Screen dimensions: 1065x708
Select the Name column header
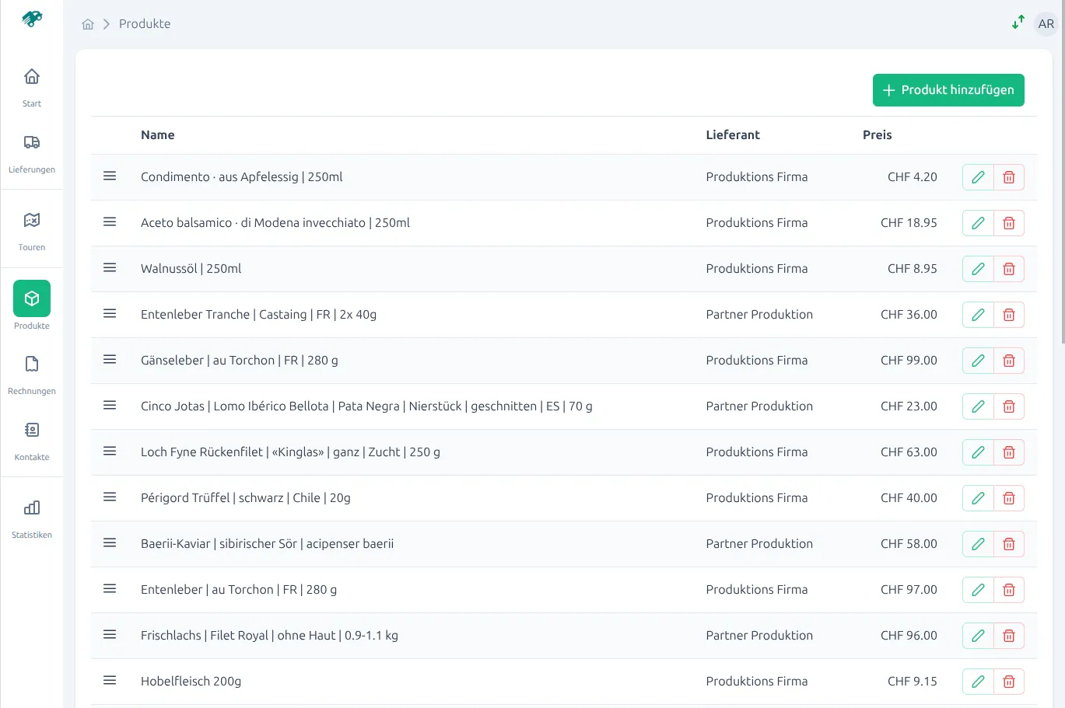157,134
